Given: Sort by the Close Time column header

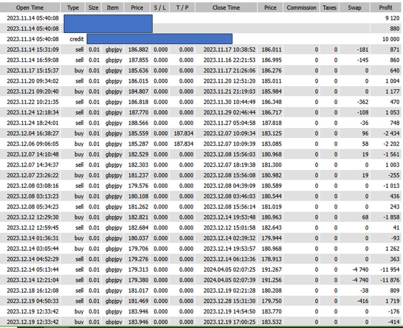Looking at the screenshot, I should [226, 8].
